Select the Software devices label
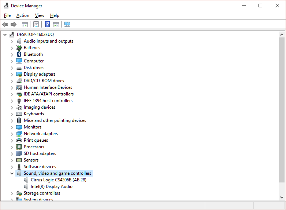Screen dimensions: 286x210 click(40, 167)
